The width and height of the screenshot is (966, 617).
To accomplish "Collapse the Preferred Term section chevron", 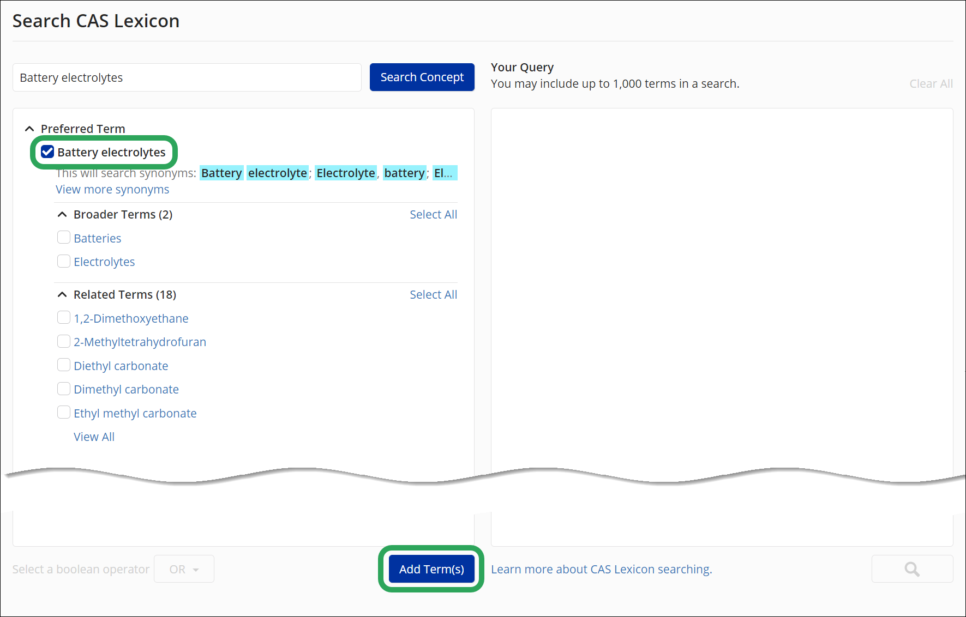I will 29,129.
